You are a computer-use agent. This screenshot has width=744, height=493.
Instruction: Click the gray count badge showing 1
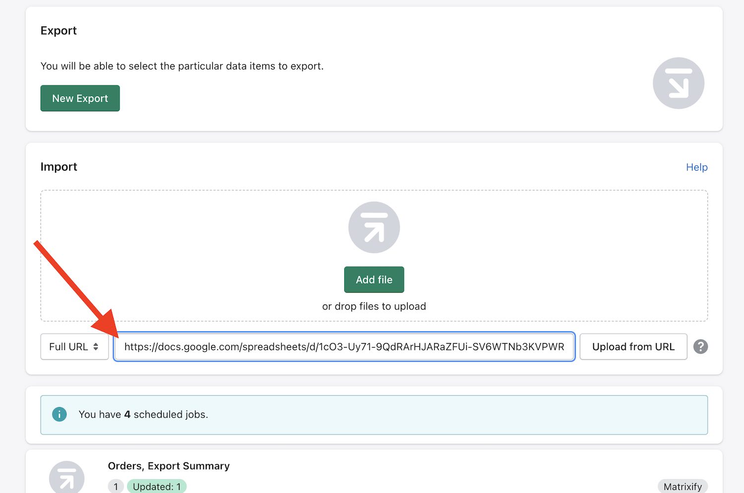[116, 487]
